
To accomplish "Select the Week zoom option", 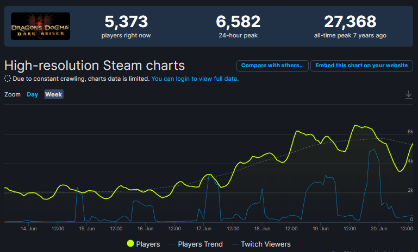I will [x=54, y=94].
